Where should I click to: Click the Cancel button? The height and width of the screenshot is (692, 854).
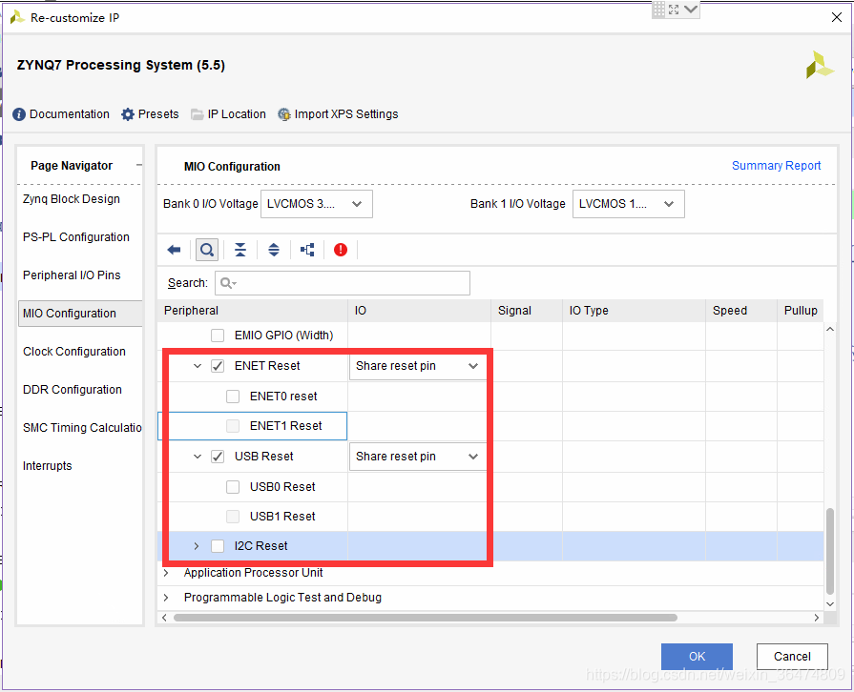coord(792,657)
